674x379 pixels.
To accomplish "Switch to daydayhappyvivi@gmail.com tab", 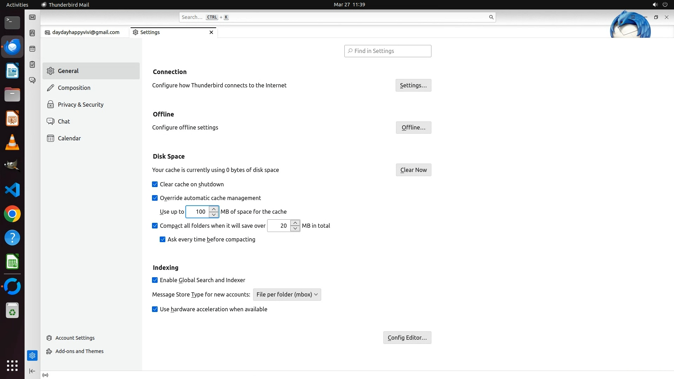I will (85, 32).
